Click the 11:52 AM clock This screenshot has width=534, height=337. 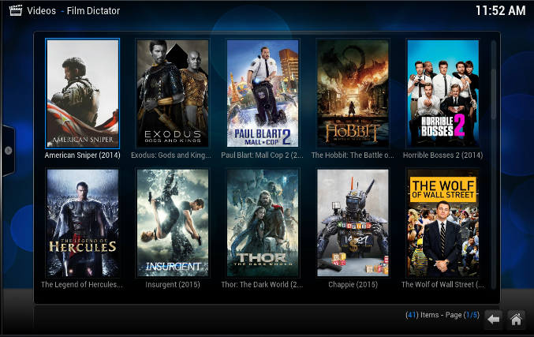pos(500,10)
